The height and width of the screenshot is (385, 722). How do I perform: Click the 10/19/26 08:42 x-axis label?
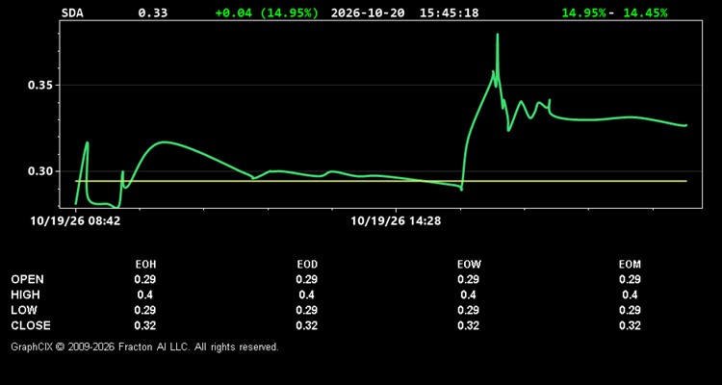click(x=75, y=221)
